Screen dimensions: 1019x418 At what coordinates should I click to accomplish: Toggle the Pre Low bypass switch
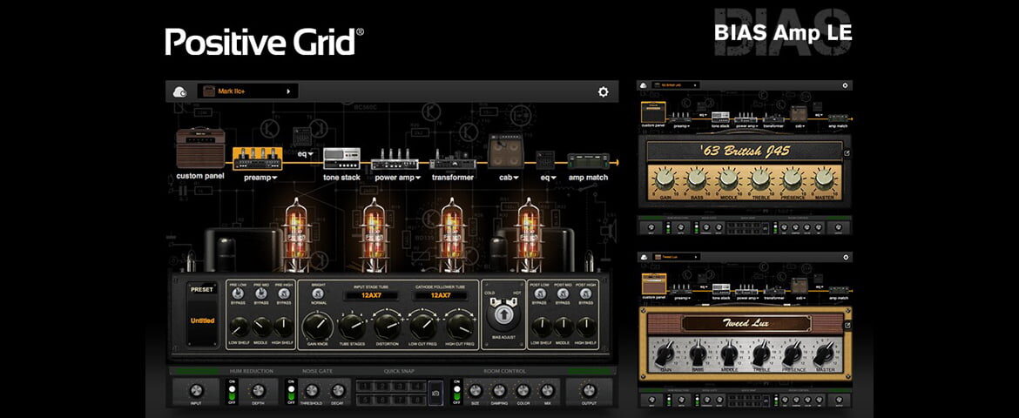click(x=238, y=293)
